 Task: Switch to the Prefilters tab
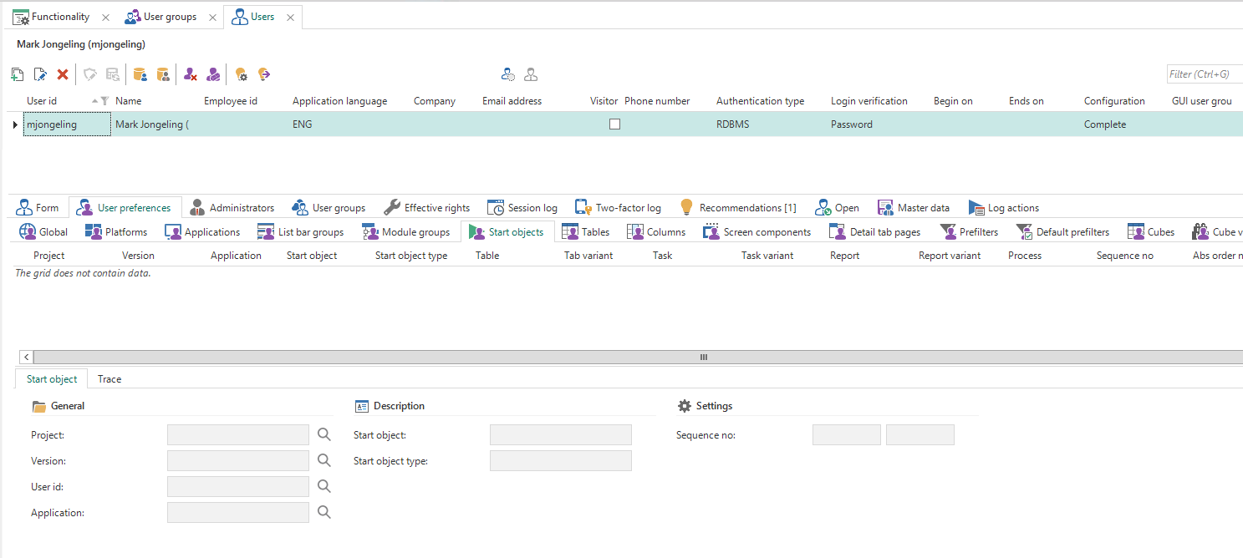point(969,231)
